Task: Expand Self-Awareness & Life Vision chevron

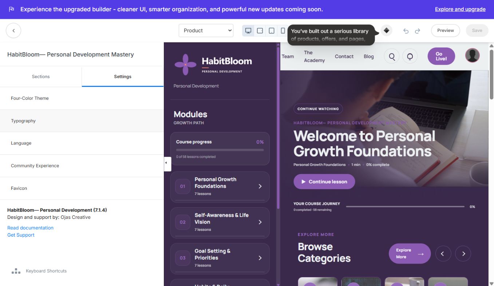Action: click(260, 222)
